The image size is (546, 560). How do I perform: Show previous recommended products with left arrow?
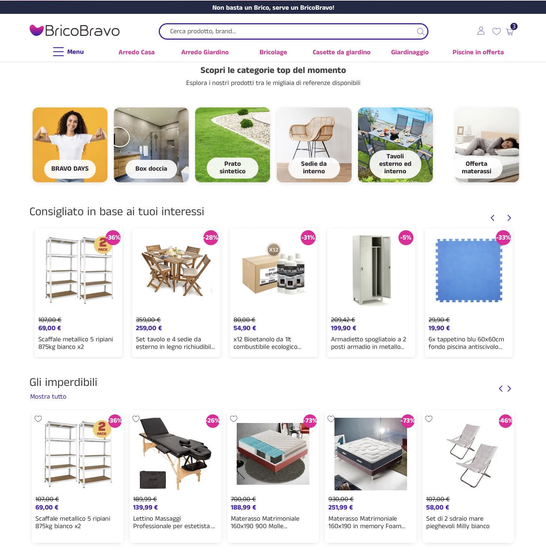[x=493, y=218]
